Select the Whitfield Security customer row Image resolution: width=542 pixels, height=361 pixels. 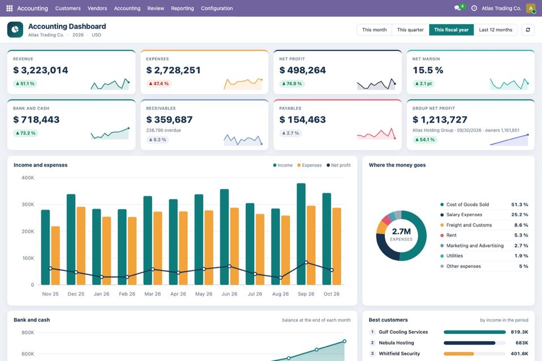coord(448,354)
